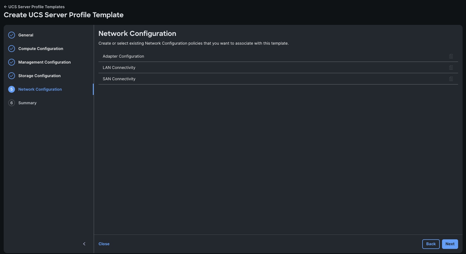Click the General step checkmark icon
Screen dimensions: 466x254
pos(12,35)
